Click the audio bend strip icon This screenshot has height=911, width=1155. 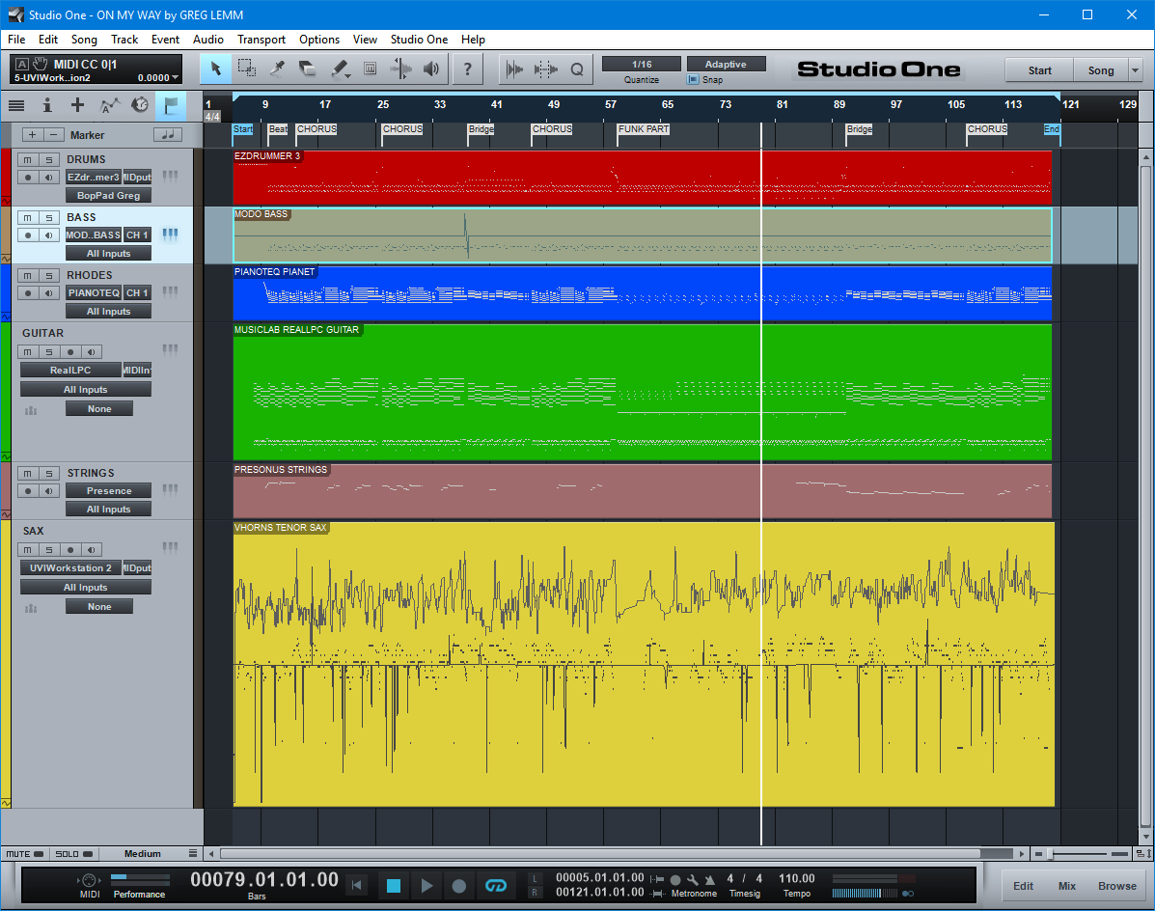tap(514, 69)
